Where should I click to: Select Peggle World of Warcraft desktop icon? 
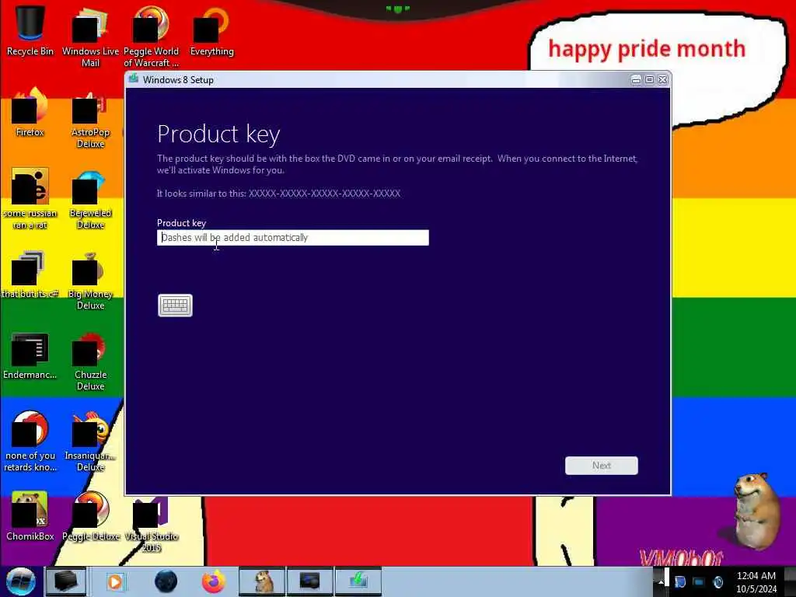tap(151, 36)
